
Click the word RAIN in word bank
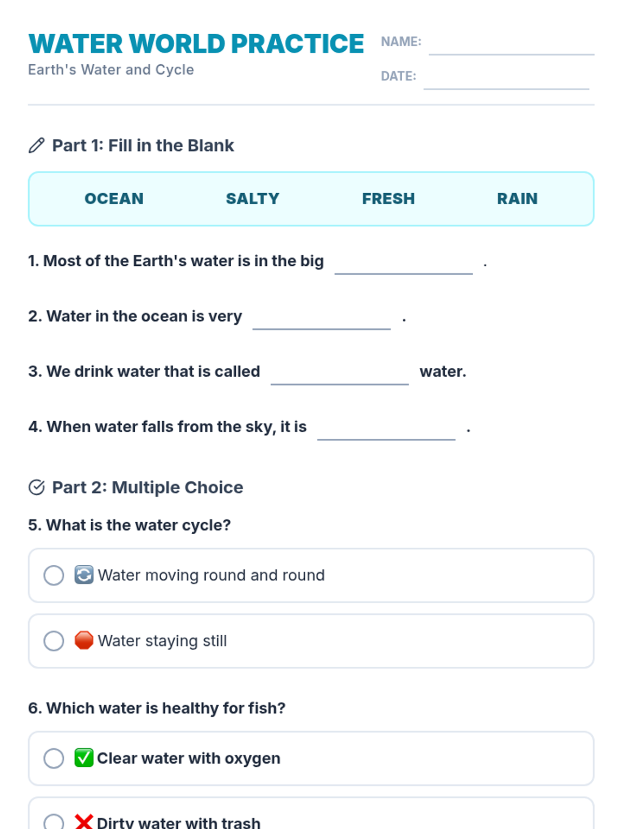pos(517,199)
